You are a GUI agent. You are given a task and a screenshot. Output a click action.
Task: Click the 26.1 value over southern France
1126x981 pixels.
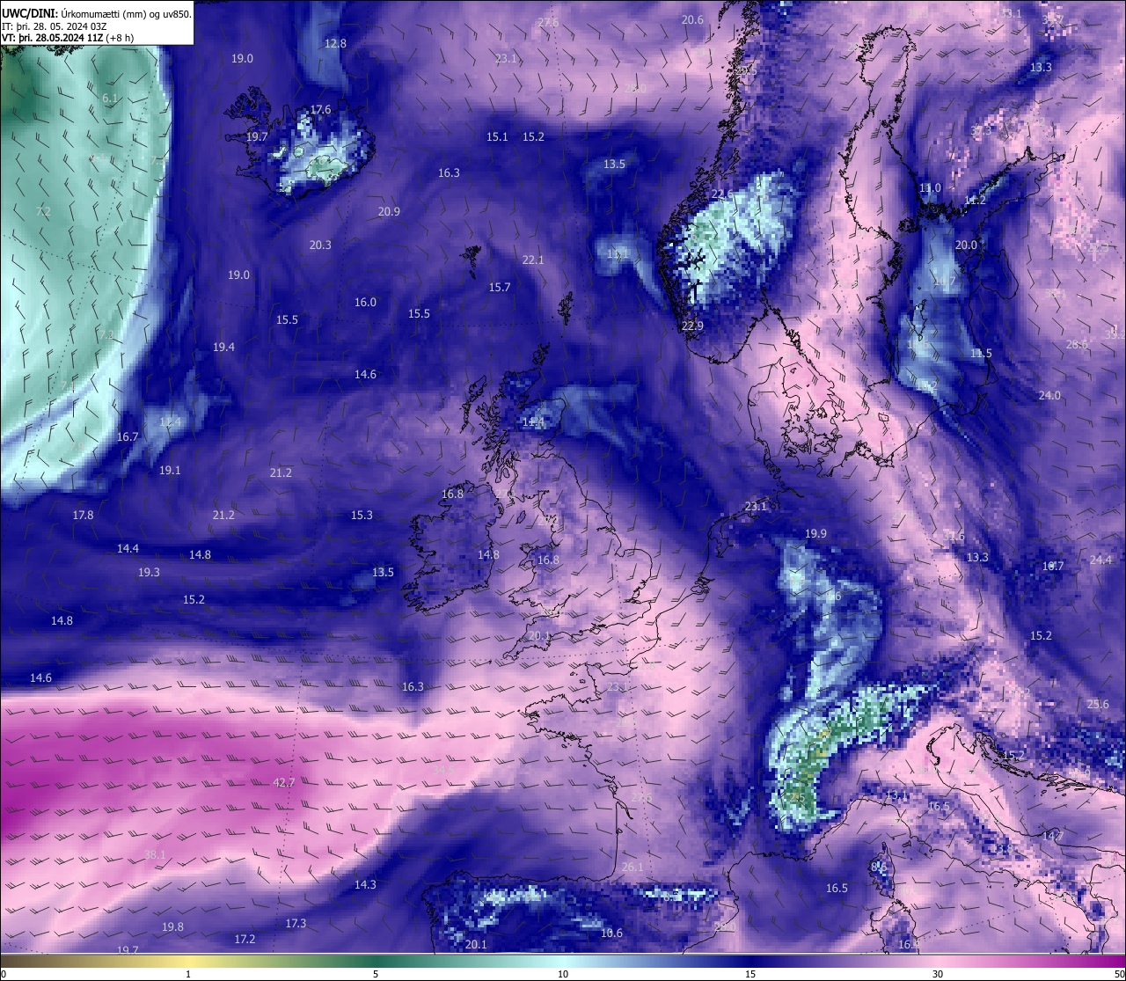pos(632,867)
